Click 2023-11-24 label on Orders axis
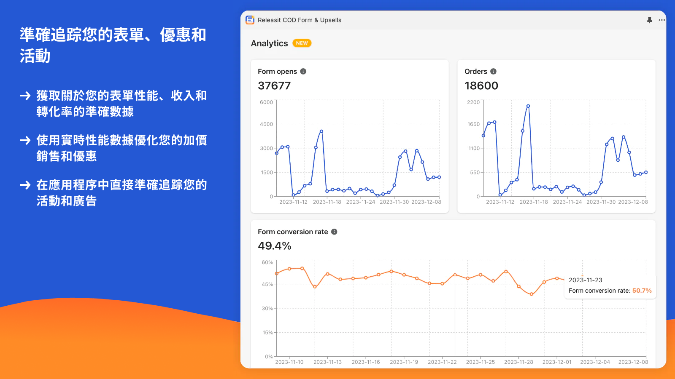The image size is (675, 379). click(x=567, y=202)
